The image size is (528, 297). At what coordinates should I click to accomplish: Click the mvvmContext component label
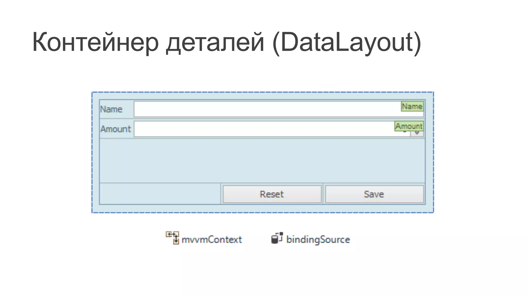[212, 240]
